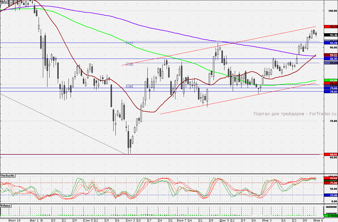Screen dimensions: 338x222
Task: Click the stochastic 75.00 overbought level tag
Action: pos(331,183)
